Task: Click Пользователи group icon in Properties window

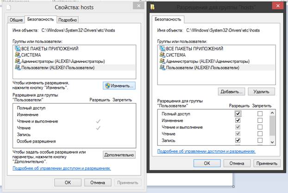Action: [x=17, y=68]
